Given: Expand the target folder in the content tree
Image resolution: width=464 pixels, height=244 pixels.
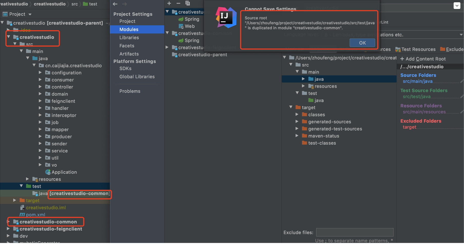Looking at the screenshot, I should (x=291, y=107).
